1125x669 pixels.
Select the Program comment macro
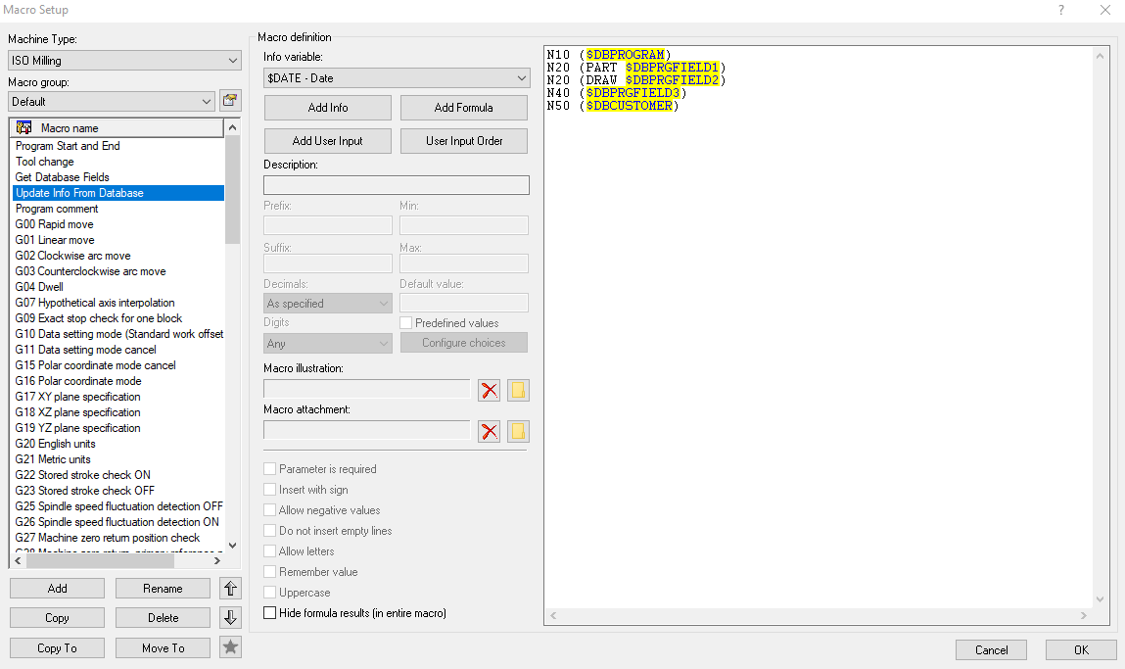click(118, 209)
